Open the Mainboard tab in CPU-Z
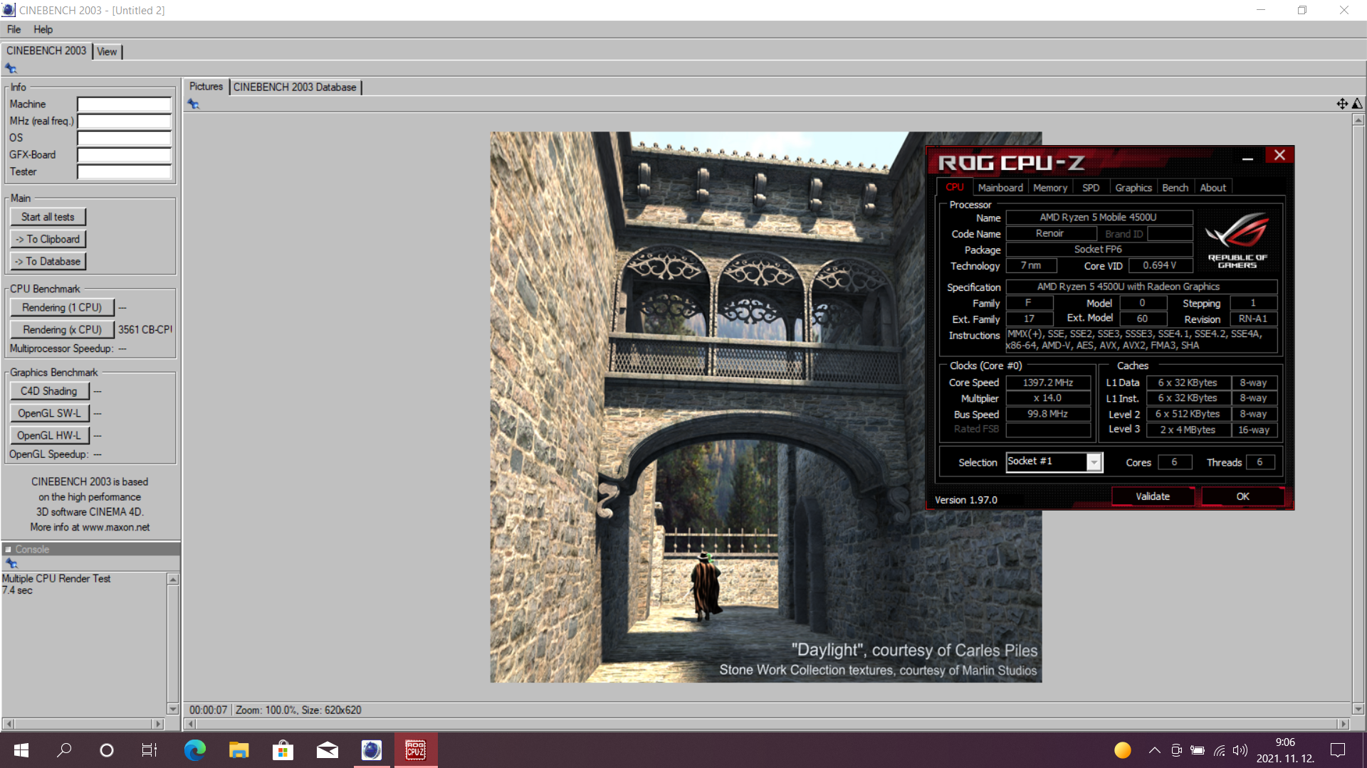The width and height of the screenshot is (1367, 768). pyautogui.click(x=1000, y=188)
